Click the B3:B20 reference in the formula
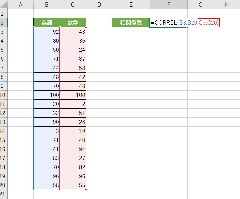The image size is (240, 199). pyautogui.click(x=188, y=23)
